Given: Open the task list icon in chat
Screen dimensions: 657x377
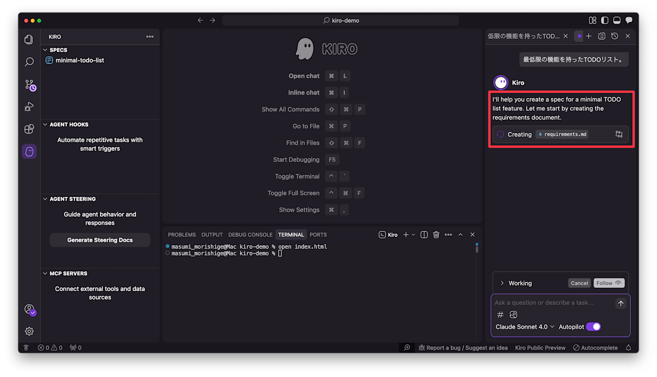Looking at the screenshot, I should pyautogui.click(x=602, y=36).
